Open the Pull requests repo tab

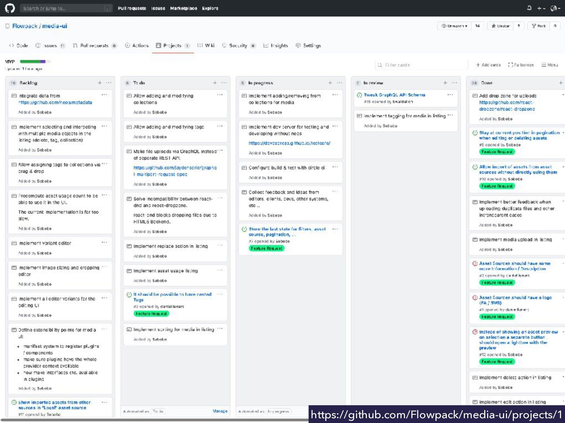(x=95, y=46)
